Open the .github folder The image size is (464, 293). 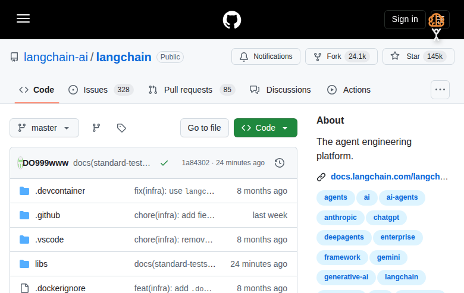48,215
